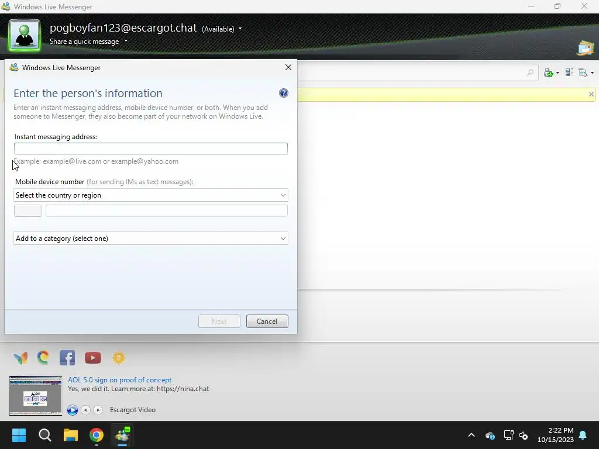The height and width of the screenshot is (449, 599).
Task: Open AOL 5.0 sign on proof link
Action: point(119,380)
